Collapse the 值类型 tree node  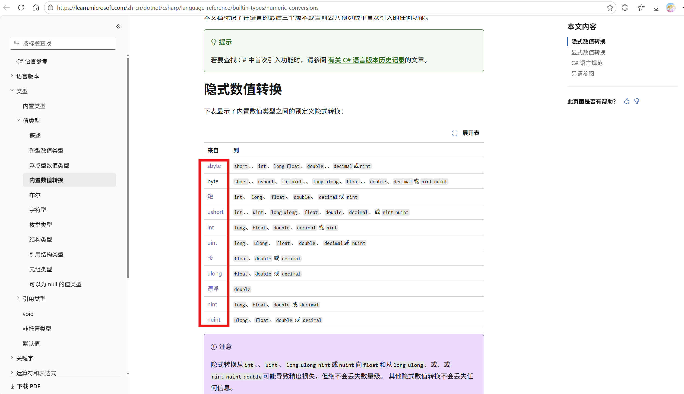[x=18, y=120]
